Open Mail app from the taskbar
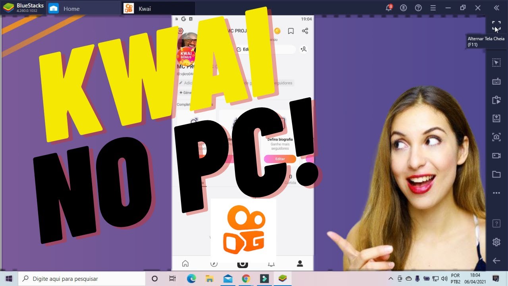The height and width of the screenshot is (286, 508). (x=228, y=278)
